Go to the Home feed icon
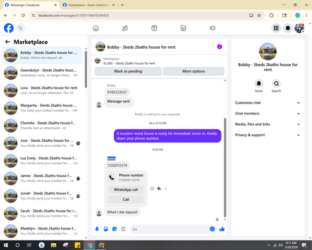The image size is (312, 250). 95,28
